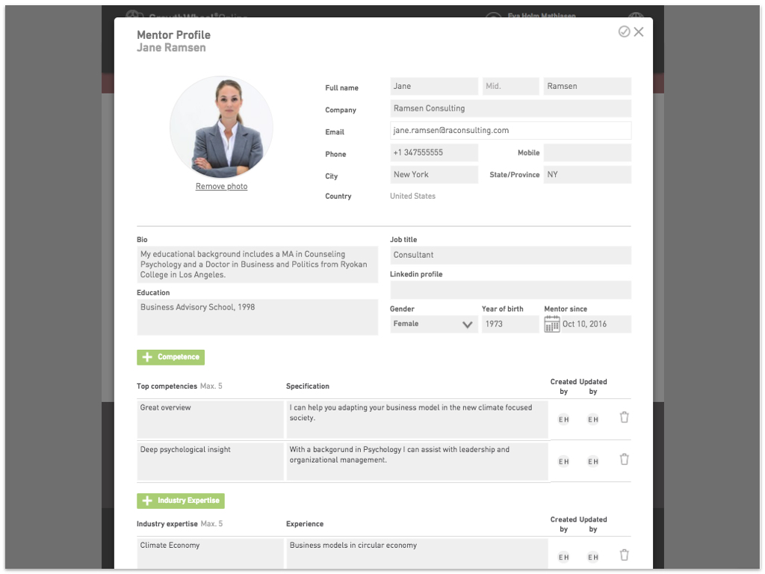Click the Mentor Profile heading

click(x=173, y=35)
